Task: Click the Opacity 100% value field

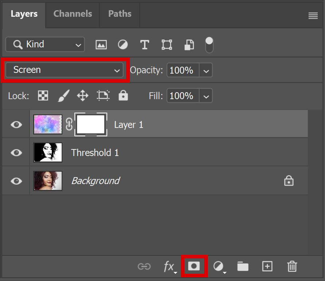Action: click(x=183, y=70)
